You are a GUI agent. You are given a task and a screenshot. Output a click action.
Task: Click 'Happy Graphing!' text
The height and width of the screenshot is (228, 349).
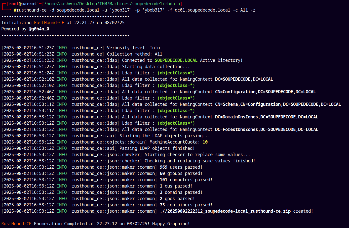click(171, 224)
